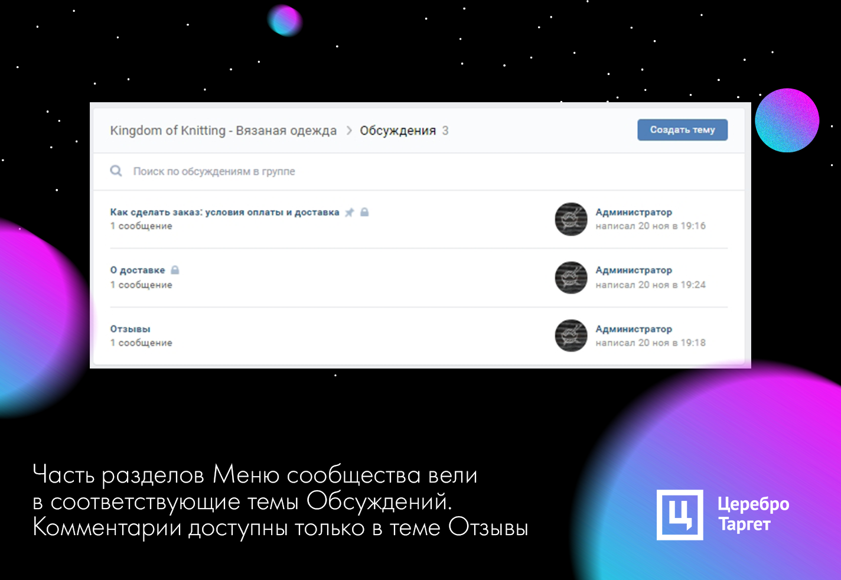Focus the Поиск по обсуждениям search field
841x580 pixels.
pos(418,171)
